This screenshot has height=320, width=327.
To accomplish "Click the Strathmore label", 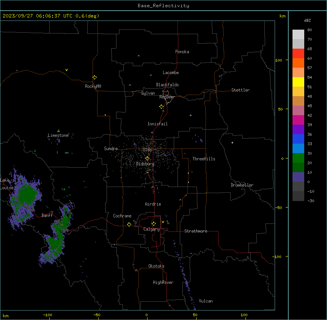I will (196, 231).
